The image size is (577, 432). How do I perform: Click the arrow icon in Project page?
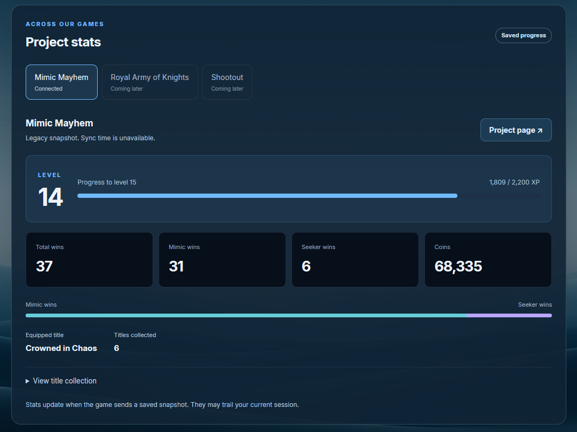pos(540,131)
